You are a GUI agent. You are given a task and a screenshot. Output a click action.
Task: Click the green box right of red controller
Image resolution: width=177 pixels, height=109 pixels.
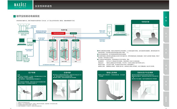click(x=73, y=33)
